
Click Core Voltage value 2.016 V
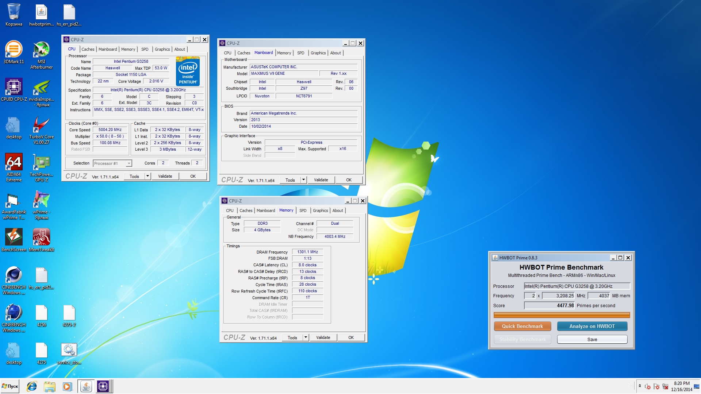pyautogui.click(x=156, y=81)
